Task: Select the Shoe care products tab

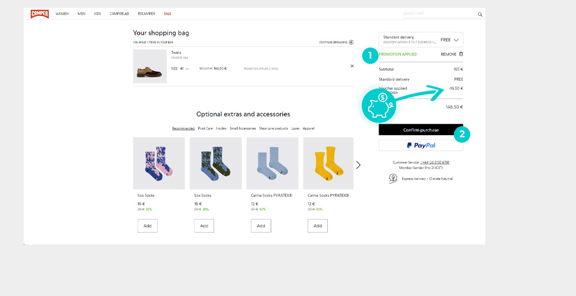Action: click(x=273, y=128)
